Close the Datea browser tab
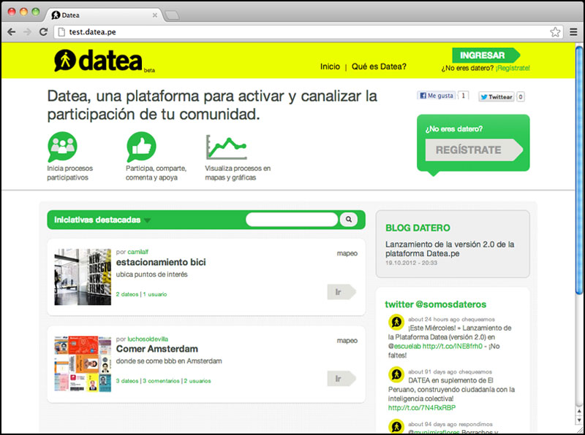 pos(155,15)
